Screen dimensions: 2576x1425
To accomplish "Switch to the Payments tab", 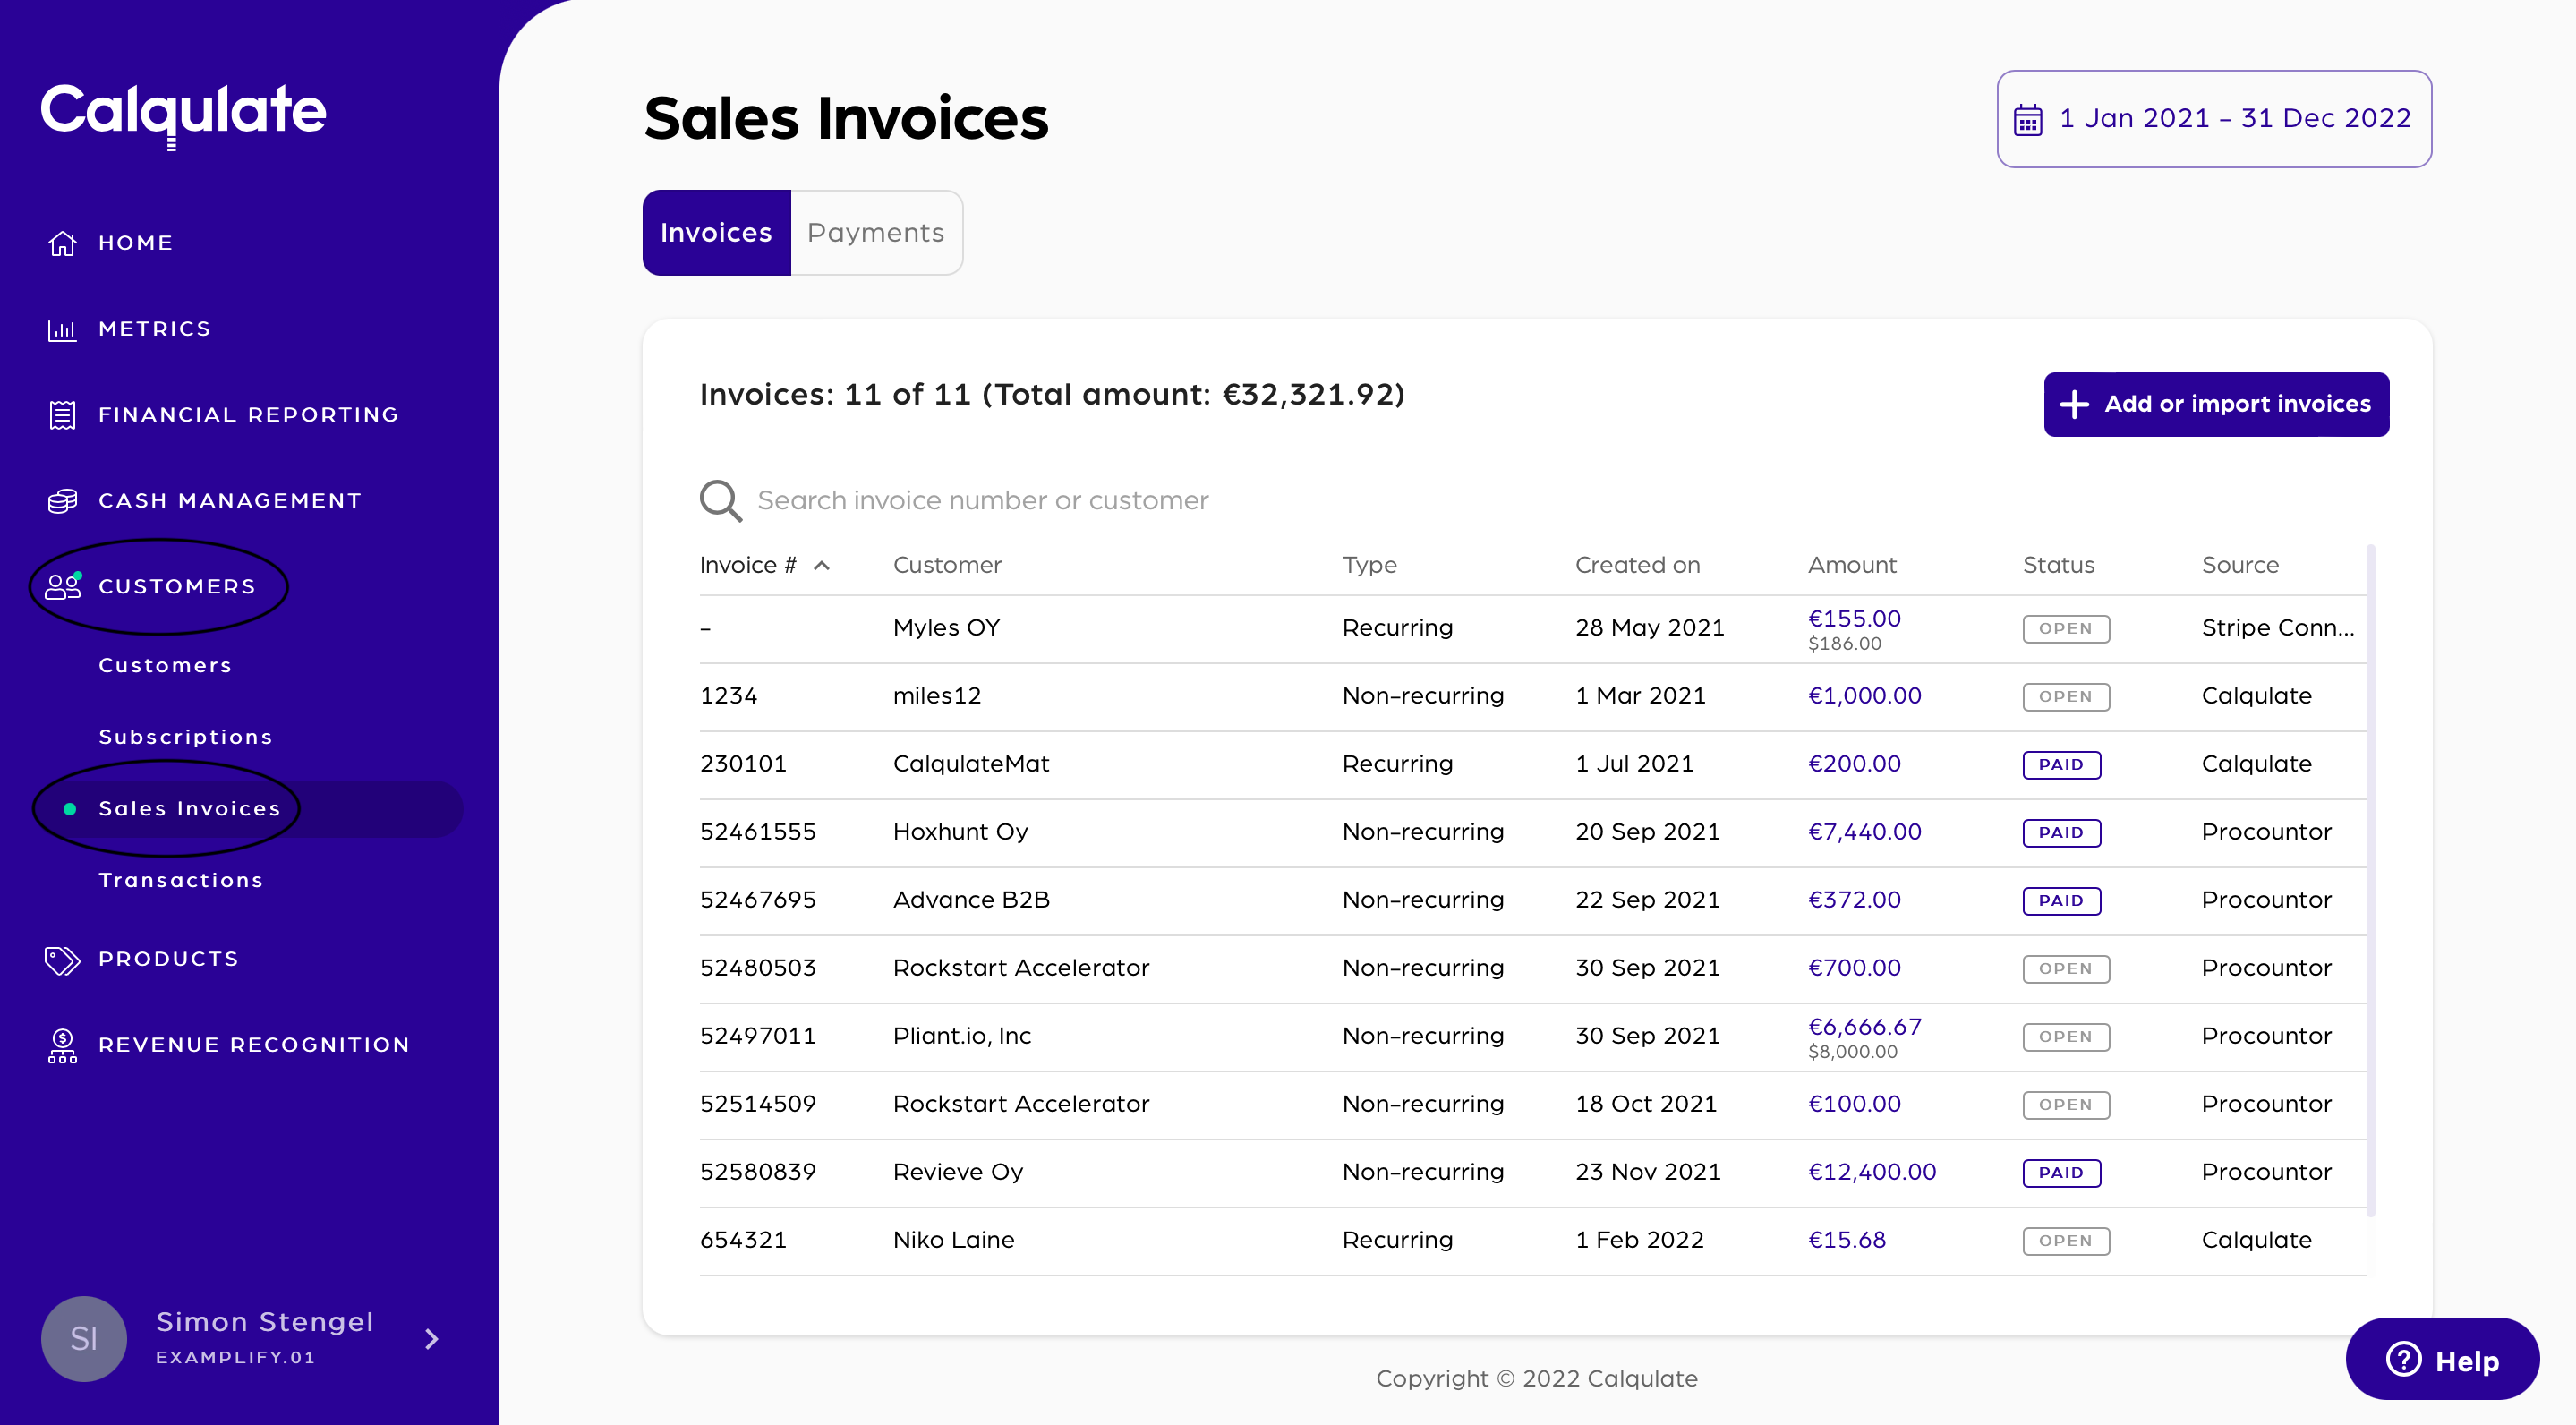I will tap(875, 233).
